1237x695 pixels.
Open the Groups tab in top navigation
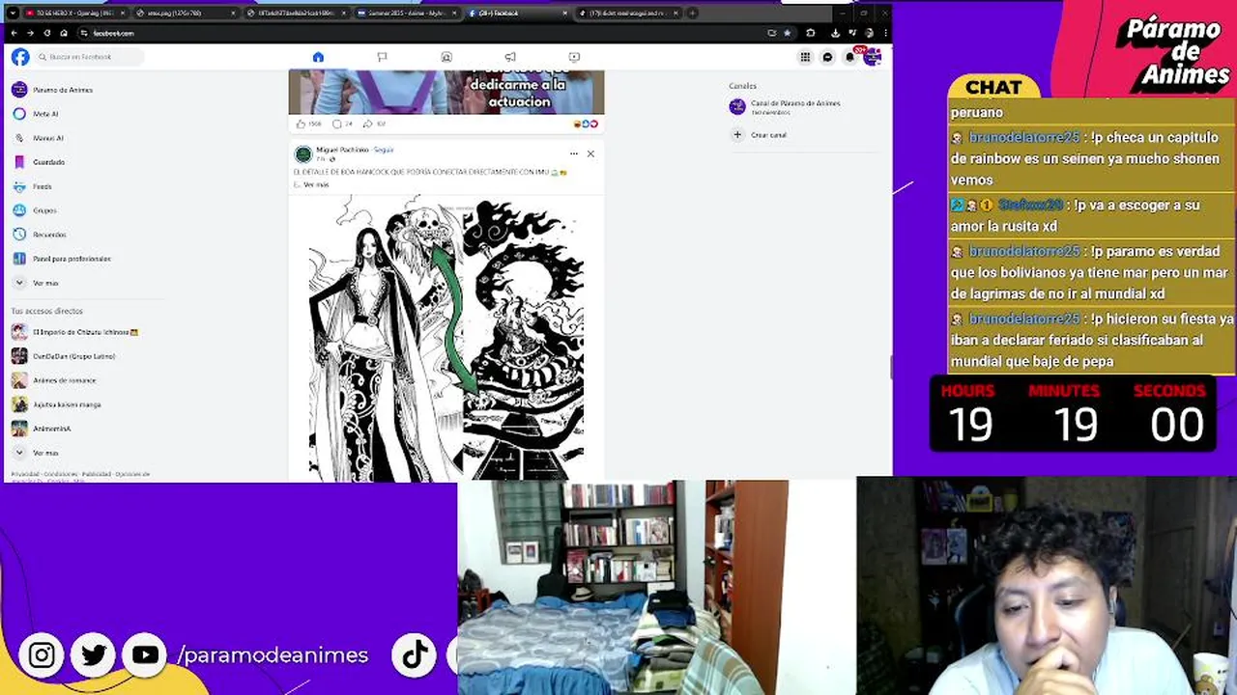point(446,57)
